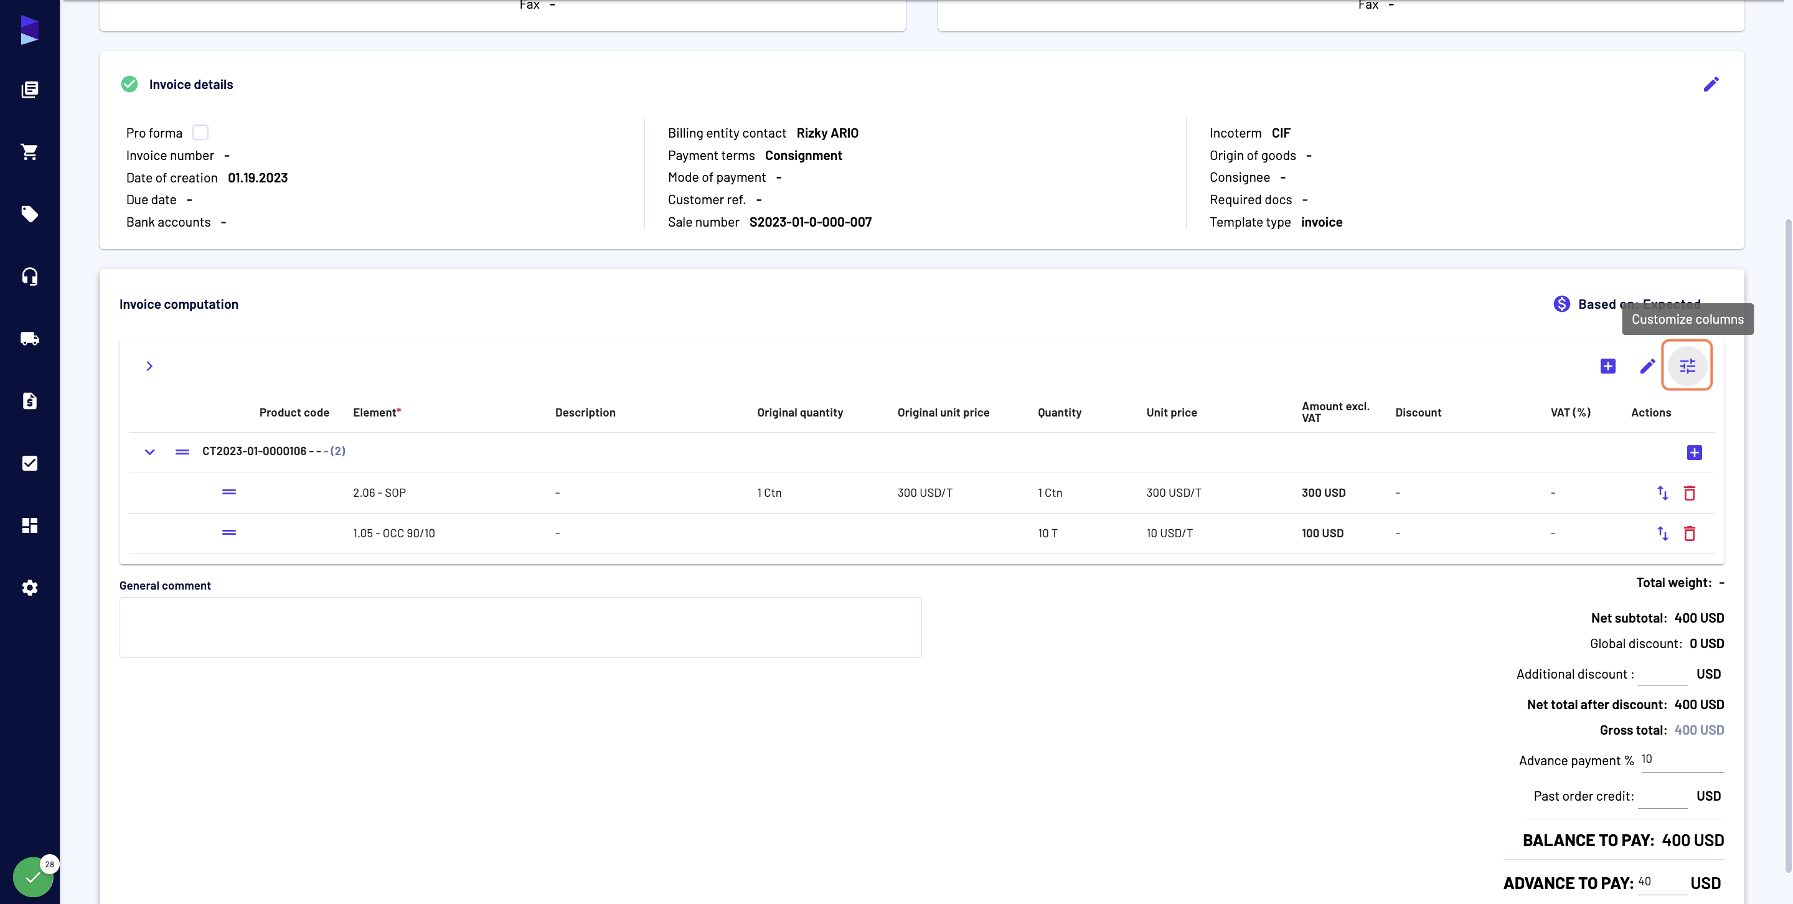This screenshot has height=904, width=1793.
Task: Click swap arrows icon on 2.06 - SOP row
Action: point(1662,494)
